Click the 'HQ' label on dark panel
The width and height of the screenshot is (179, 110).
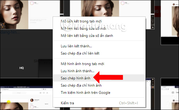[21, 68]
